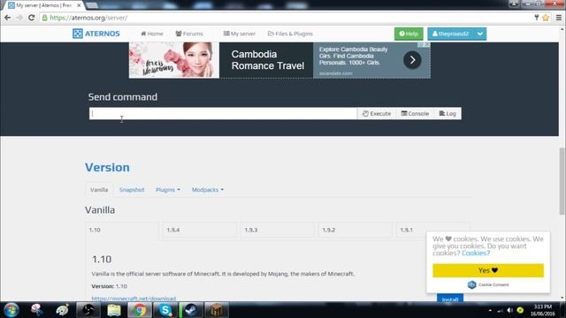Expand the Plugins dropdown tab
Image resolution: width=566 pixels, height=318 pixels.
point(168,190)
